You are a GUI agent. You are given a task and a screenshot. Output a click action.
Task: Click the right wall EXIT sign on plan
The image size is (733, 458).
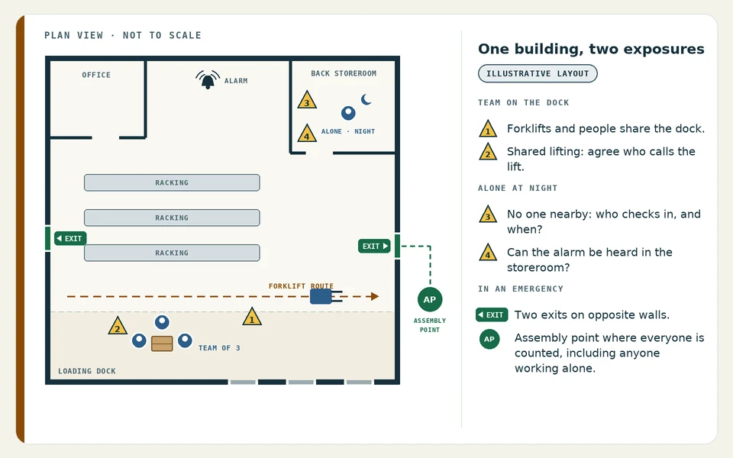pos(374,246)
